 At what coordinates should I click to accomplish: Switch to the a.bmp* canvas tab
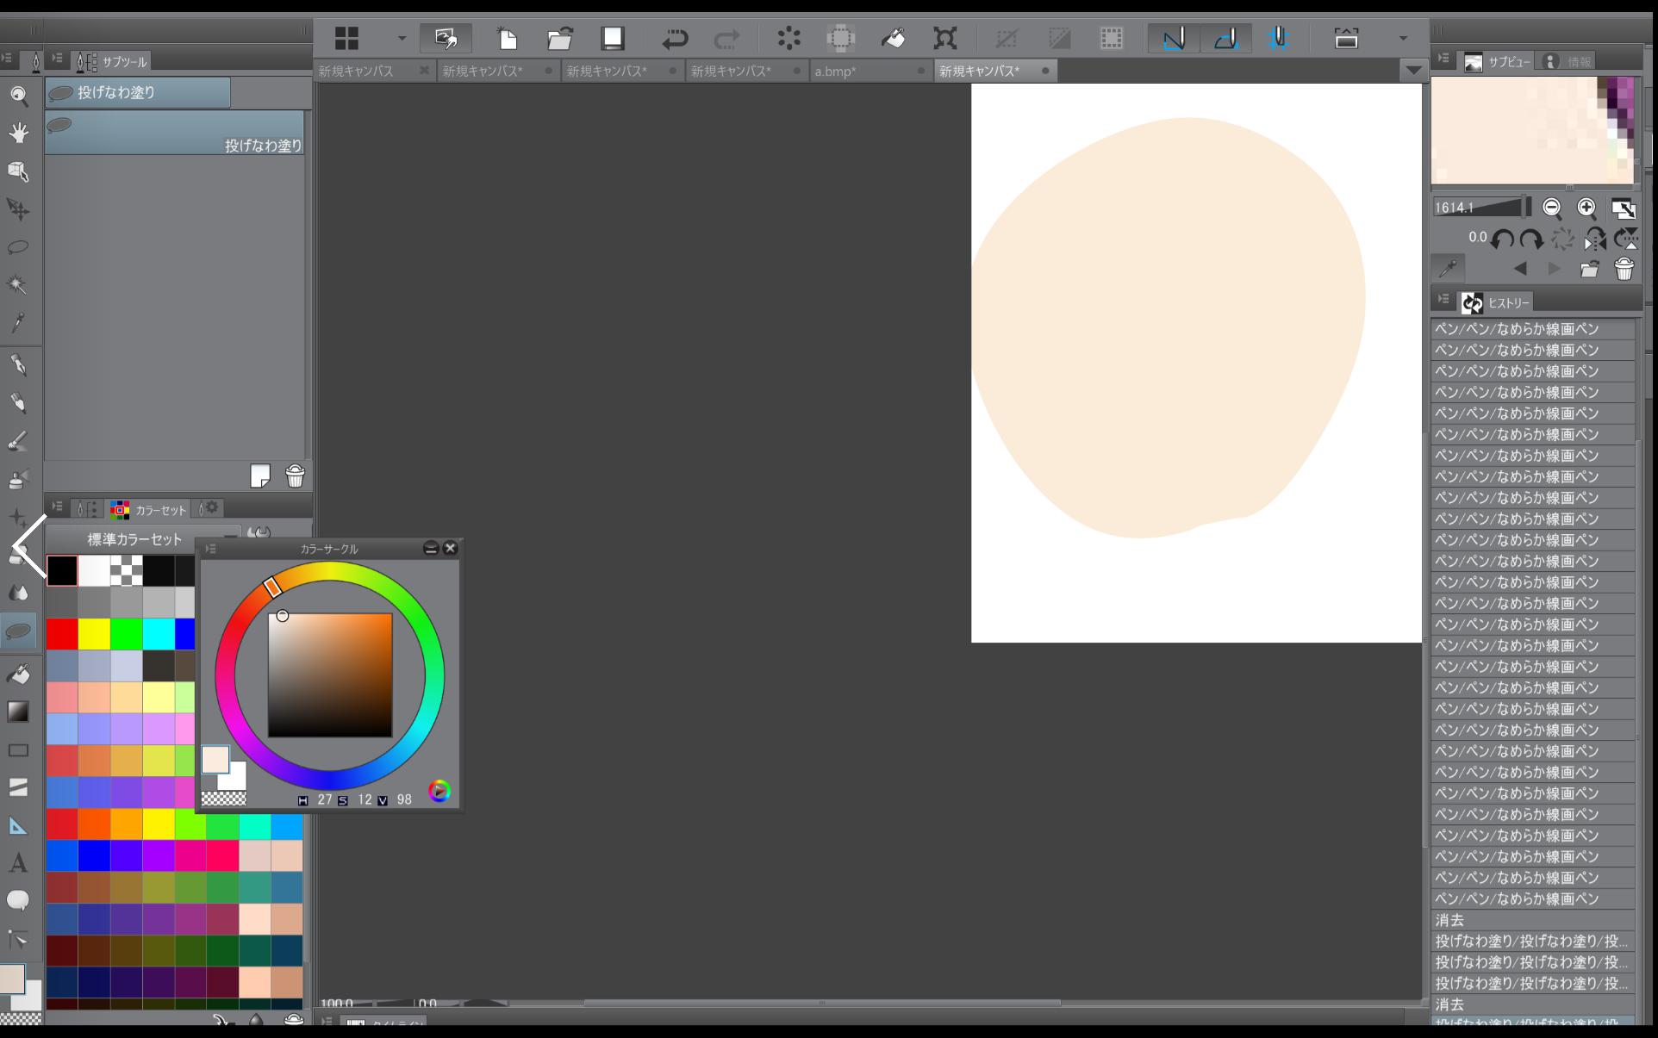(x=835, y=71)
